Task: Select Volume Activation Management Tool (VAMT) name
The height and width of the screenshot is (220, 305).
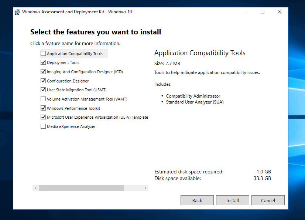Action: (x=87, y=99)
